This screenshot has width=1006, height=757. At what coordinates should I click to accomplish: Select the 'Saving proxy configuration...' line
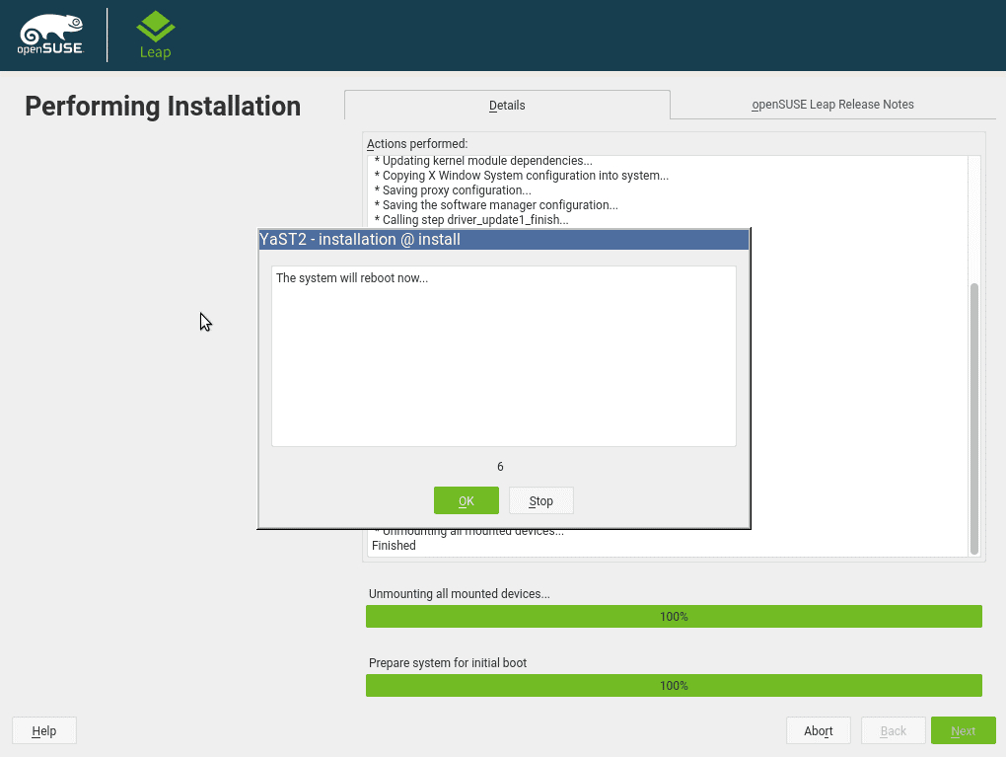[453, 190]
